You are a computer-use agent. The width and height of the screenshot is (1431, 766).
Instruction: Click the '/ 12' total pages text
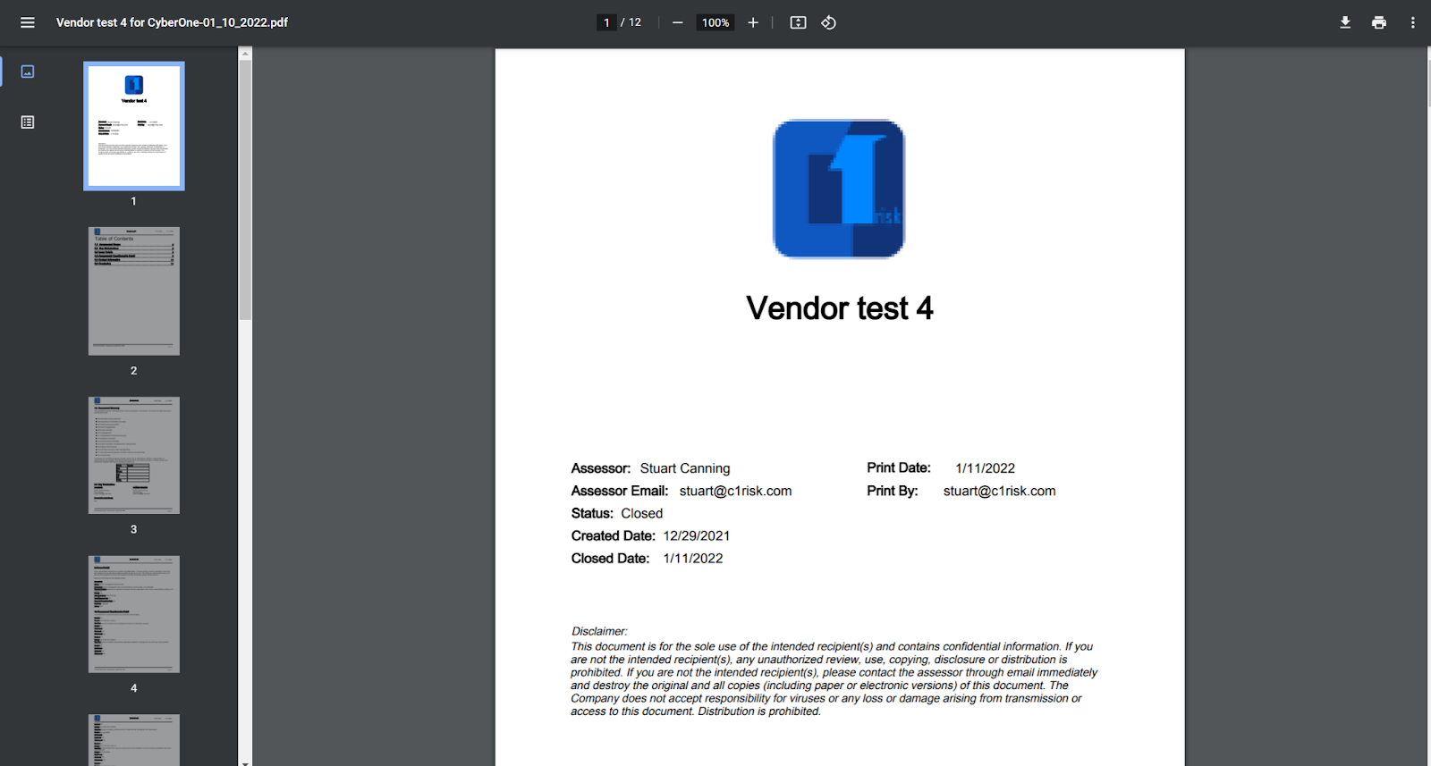pos(631,22)
